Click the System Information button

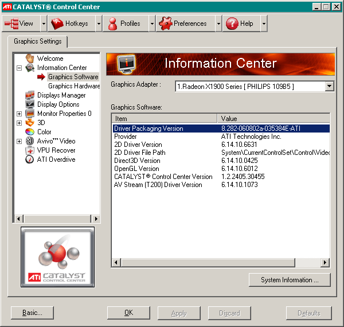pos(290,280)
